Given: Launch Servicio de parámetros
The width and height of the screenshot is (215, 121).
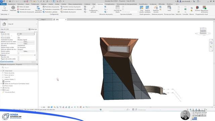Looking at the screenshot, I should coord(38,9).
